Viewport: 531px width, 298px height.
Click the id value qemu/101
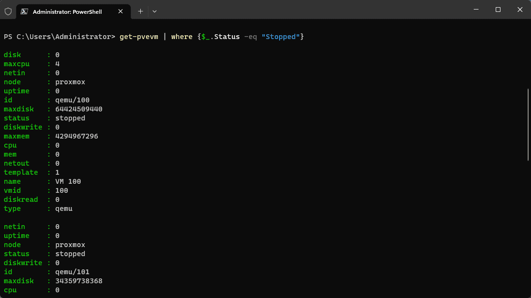coord(73,272)
